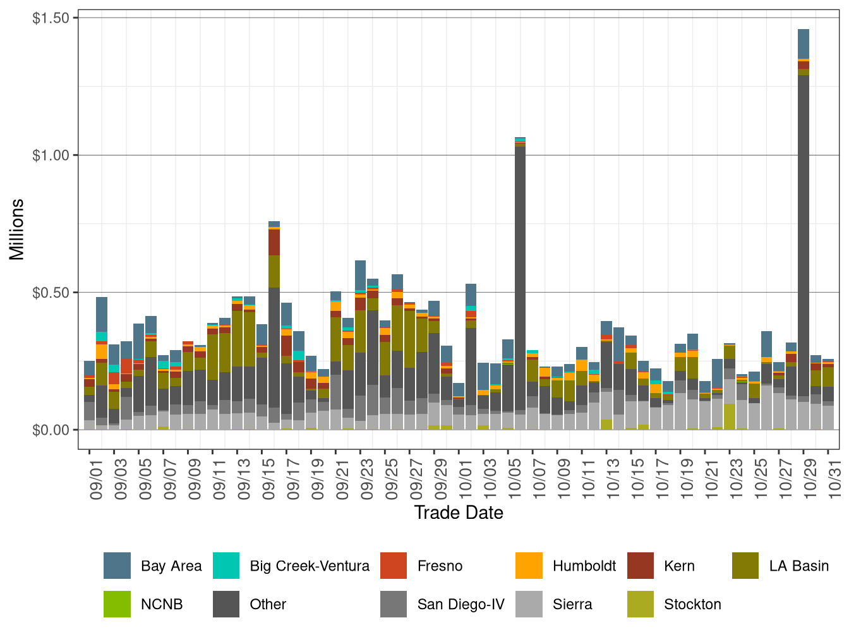Click the NCNB legend swatch

(x=117, y=604)
